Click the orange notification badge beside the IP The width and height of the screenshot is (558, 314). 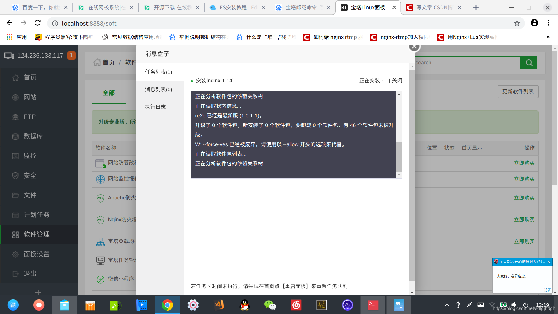click(x=71, y=55)
